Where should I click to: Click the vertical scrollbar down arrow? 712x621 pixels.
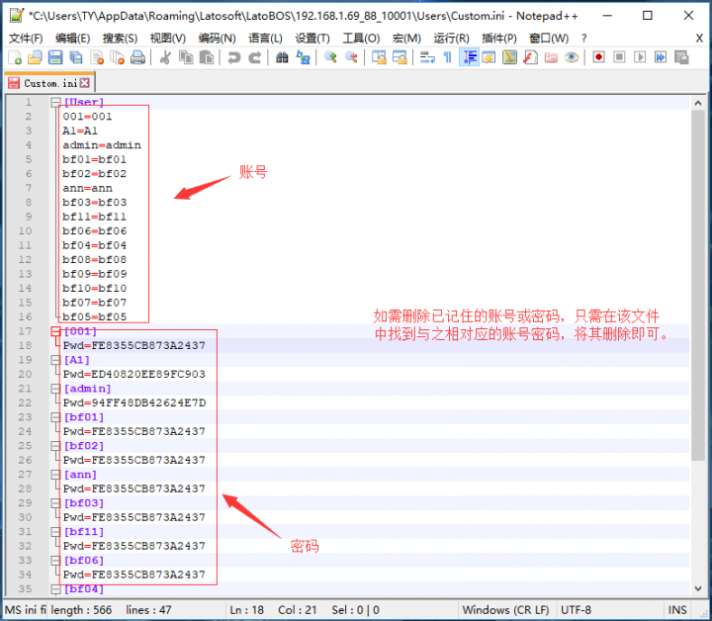point(698,588)
